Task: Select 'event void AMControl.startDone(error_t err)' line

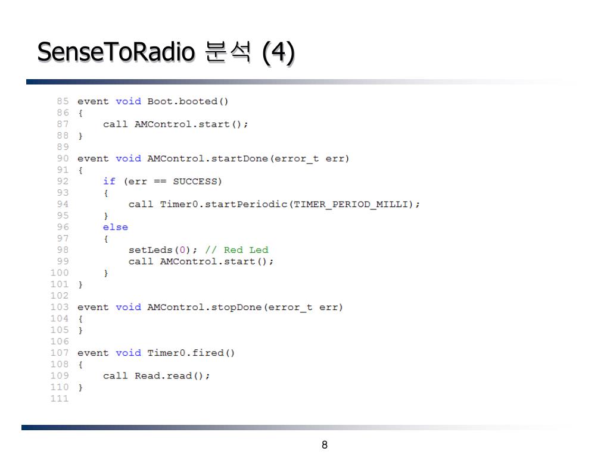Action: (213, 158)
